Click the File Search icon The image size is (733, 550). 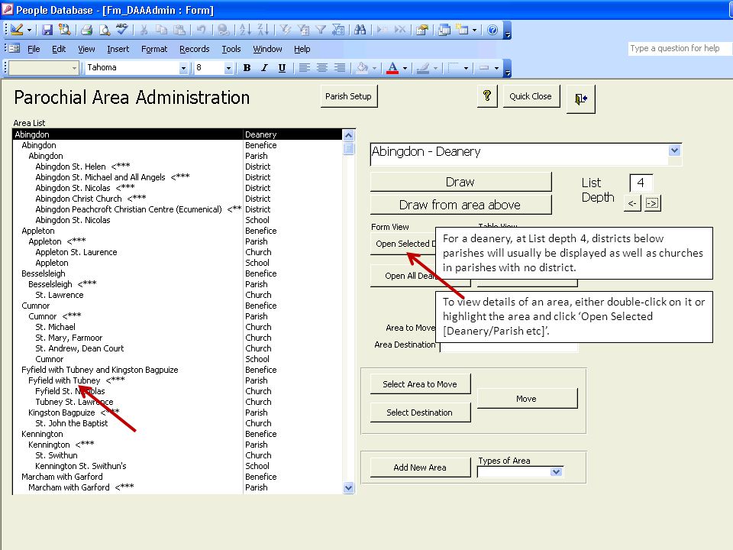point(64,30)
